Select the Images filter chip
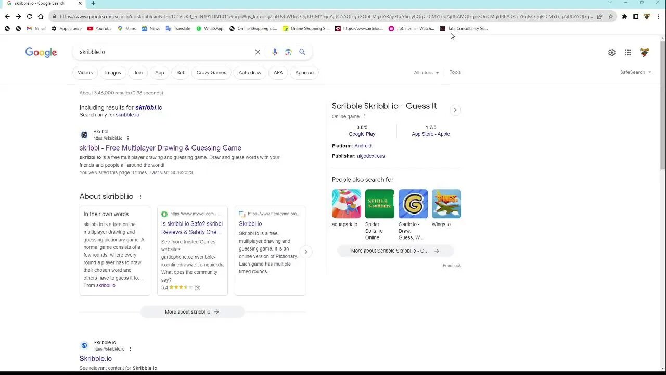The width and height of the screenshot is (666, 375). tap(113, 73)
